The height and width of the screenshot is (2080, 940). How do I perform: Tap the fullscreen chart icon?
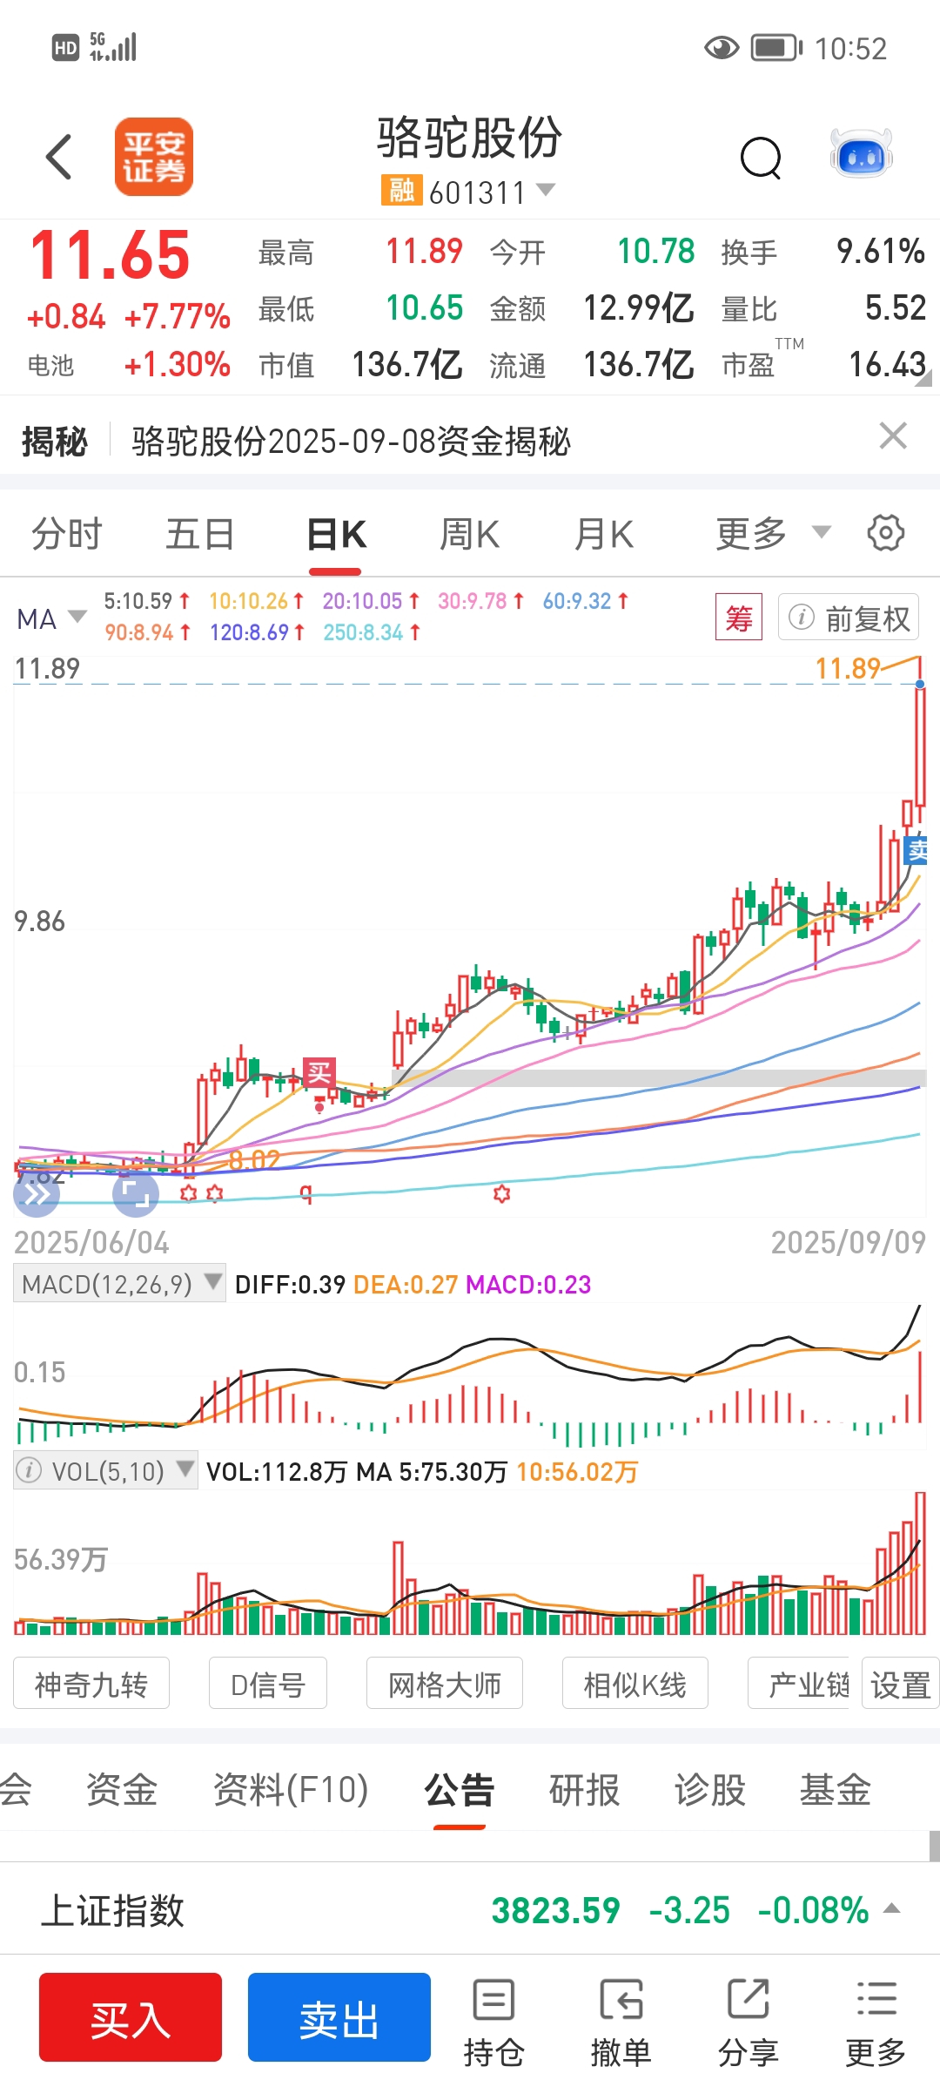tap(136, 1193)
